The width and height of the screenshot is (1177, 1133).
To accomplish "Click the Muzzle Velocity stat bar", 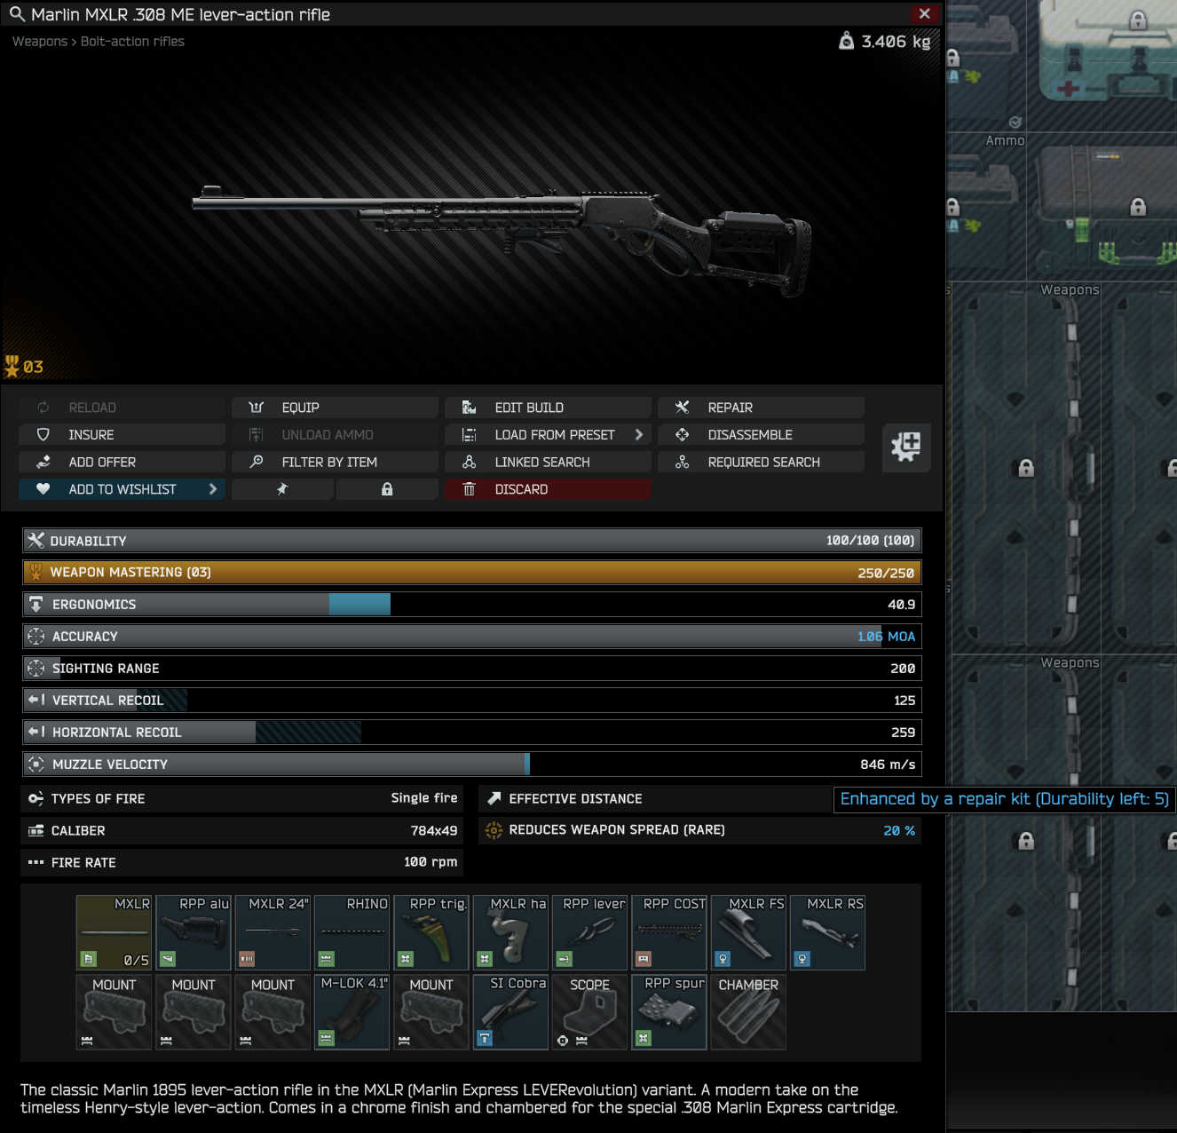I will [472, 765].
